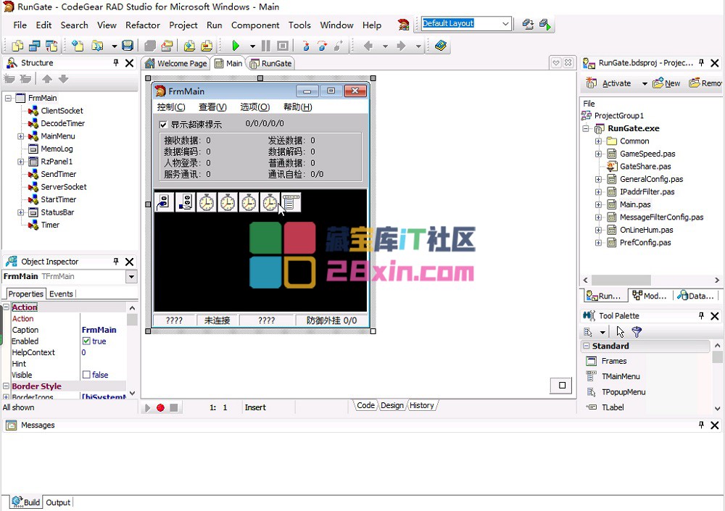
Task: Click the Program Reset stop button
Action: (x=283, y=46)
